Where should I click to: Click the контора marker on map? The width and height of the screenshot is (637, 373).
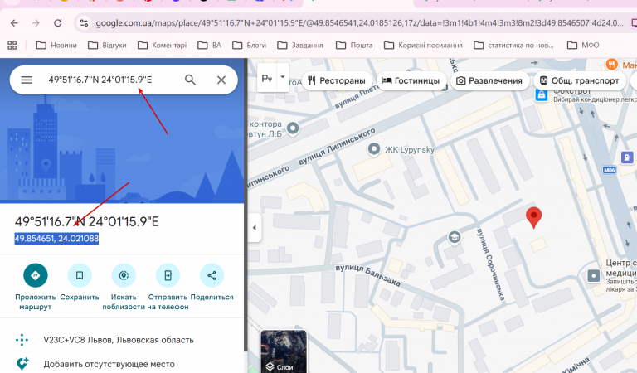coord(293,128)
